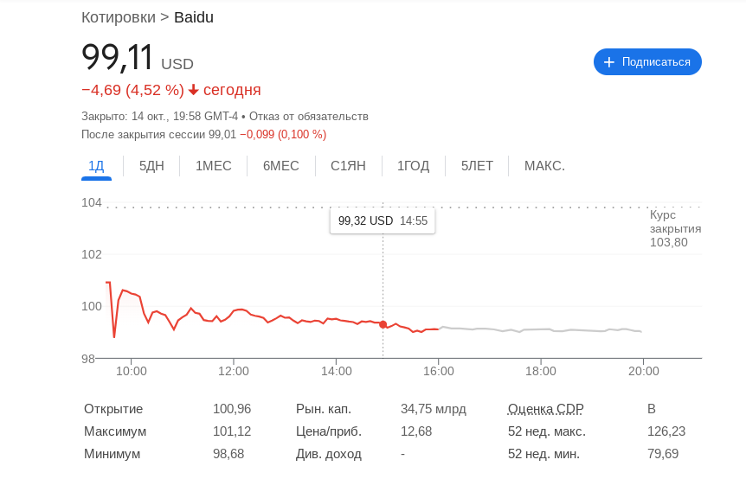The height and width of the screenshot is (479, 746).
Task: Select the 1Д chart range tab
Action: [96, 166]
